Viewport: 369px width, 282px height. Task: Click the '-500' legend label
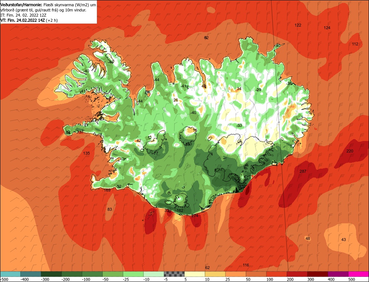(4, 279)
